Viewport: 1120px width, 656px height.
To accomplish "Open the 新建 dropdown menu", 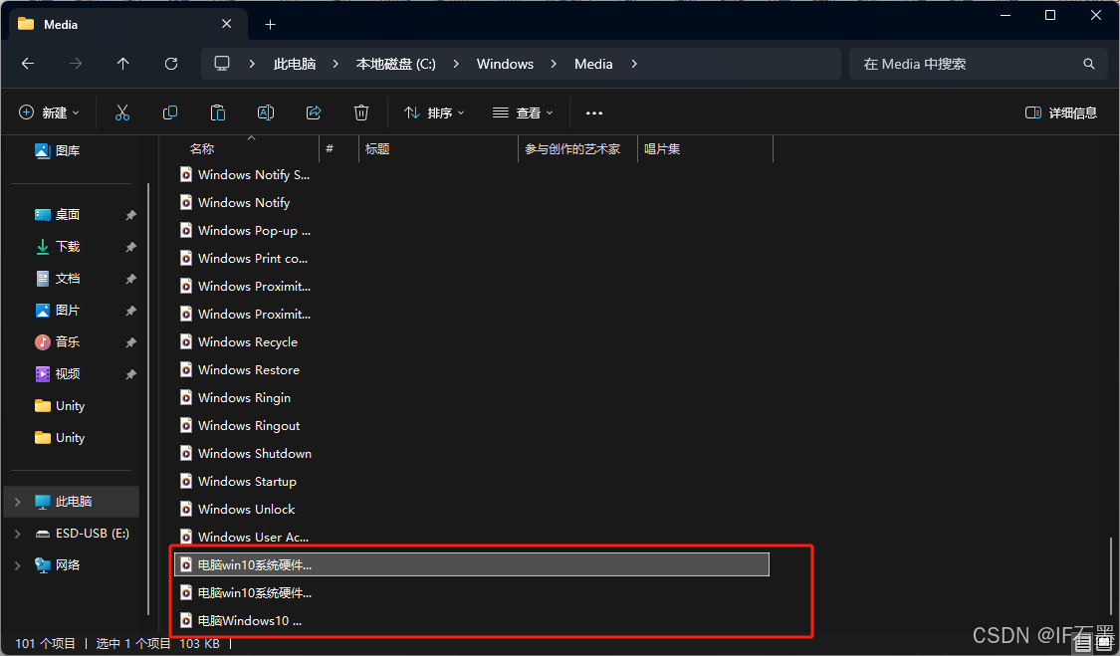I will (50, 112).
